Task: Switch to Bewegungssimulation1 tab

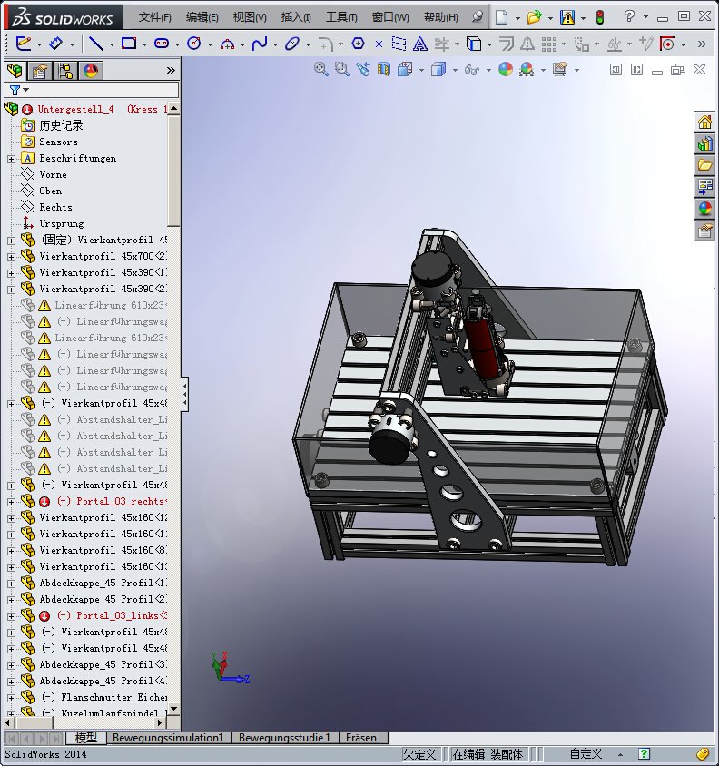Action: click(x=168, y=738)
